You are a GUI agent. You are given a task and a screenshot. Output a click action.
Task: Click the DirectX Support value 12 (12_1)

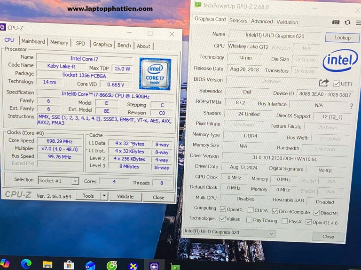(x=332, y=116)
